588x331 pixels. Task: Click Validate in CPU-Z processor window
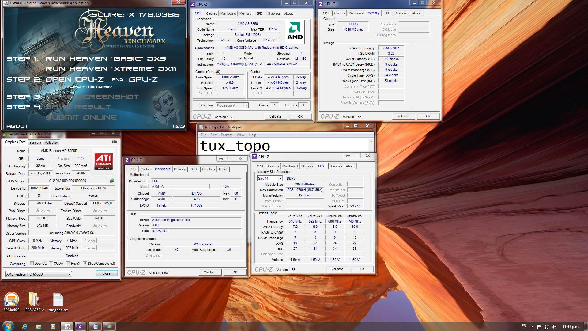point(275,116)
